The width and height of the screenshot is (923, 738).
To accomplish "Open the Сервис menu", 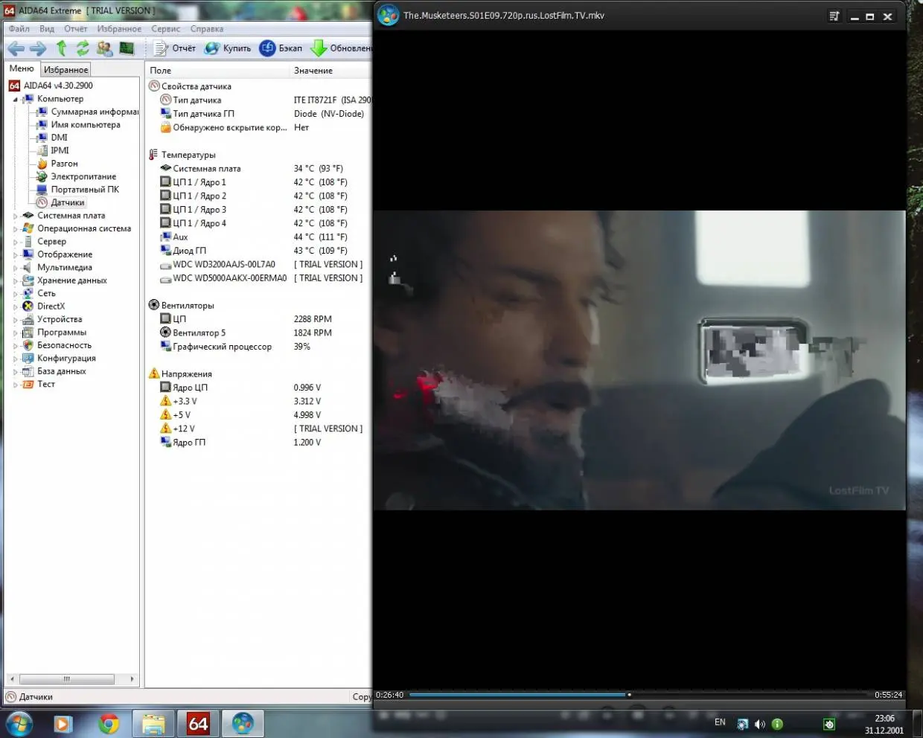I will coord(166,29).
